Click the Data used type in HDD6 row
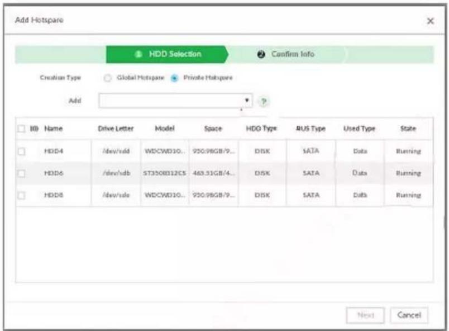449x331 pixels. tap(360, 173)
